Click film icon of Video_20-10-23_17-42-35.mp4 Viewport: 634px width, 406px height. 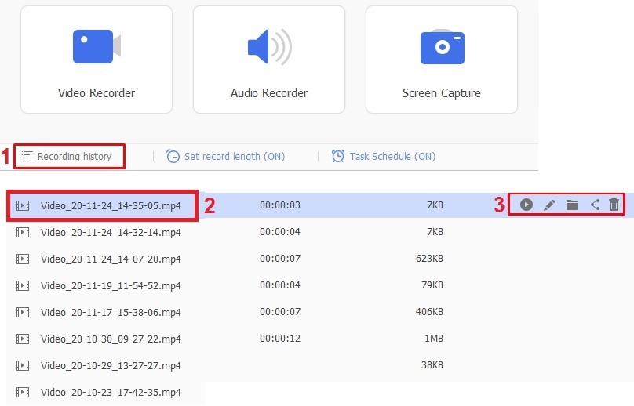[23, 392]
